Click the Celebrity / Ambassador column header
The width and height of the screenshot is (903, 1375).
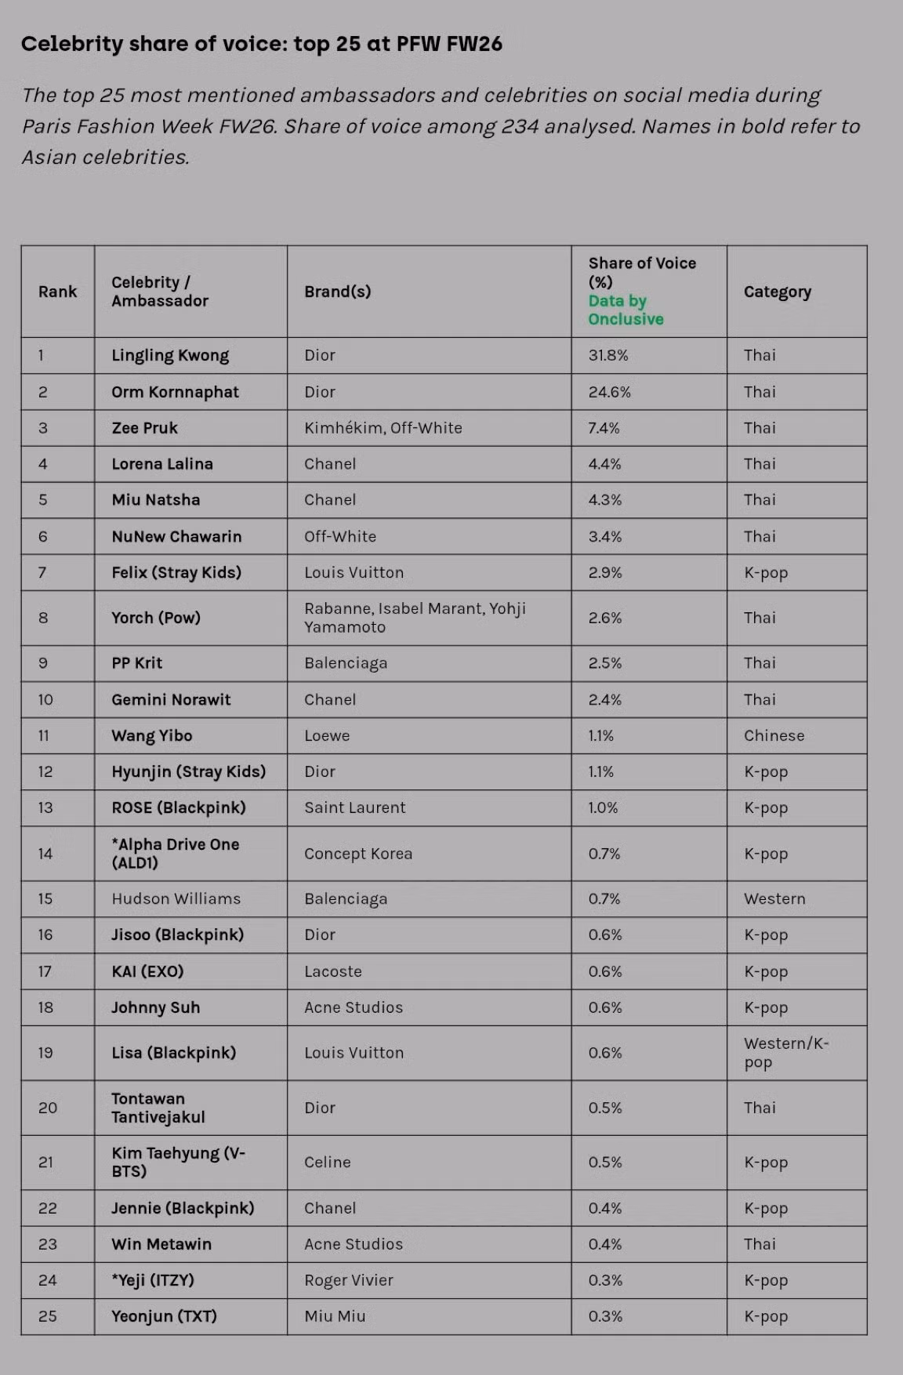(x=160, y=292)
